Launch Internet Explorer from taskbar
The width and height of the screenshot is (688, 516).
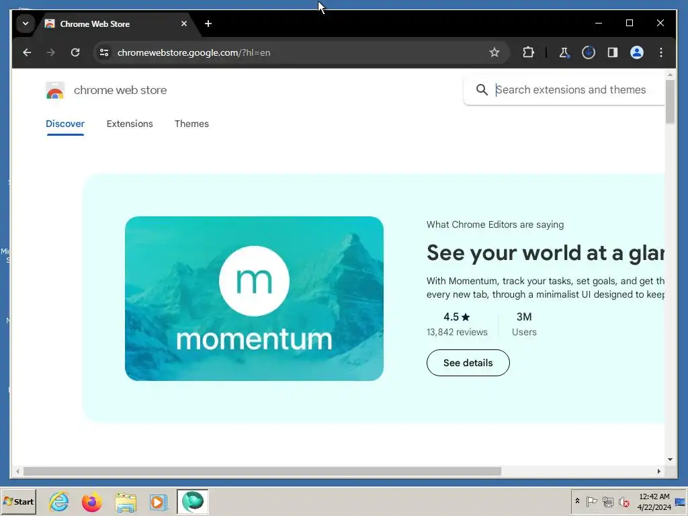tap(59, 501)
